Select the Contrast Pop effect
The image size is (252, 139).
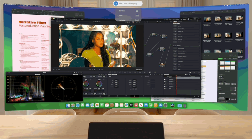pyautogui.click(x=186, y=62)
